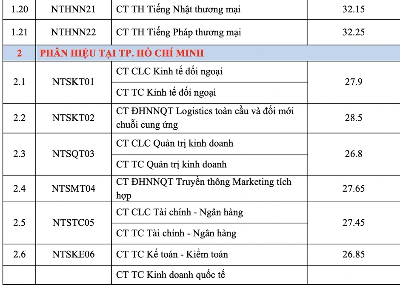Click 'CT TC Kế toán - Kiểm toán'
Image resolution: width=400 pixels, height=286 pixels.
pos(172,255)
